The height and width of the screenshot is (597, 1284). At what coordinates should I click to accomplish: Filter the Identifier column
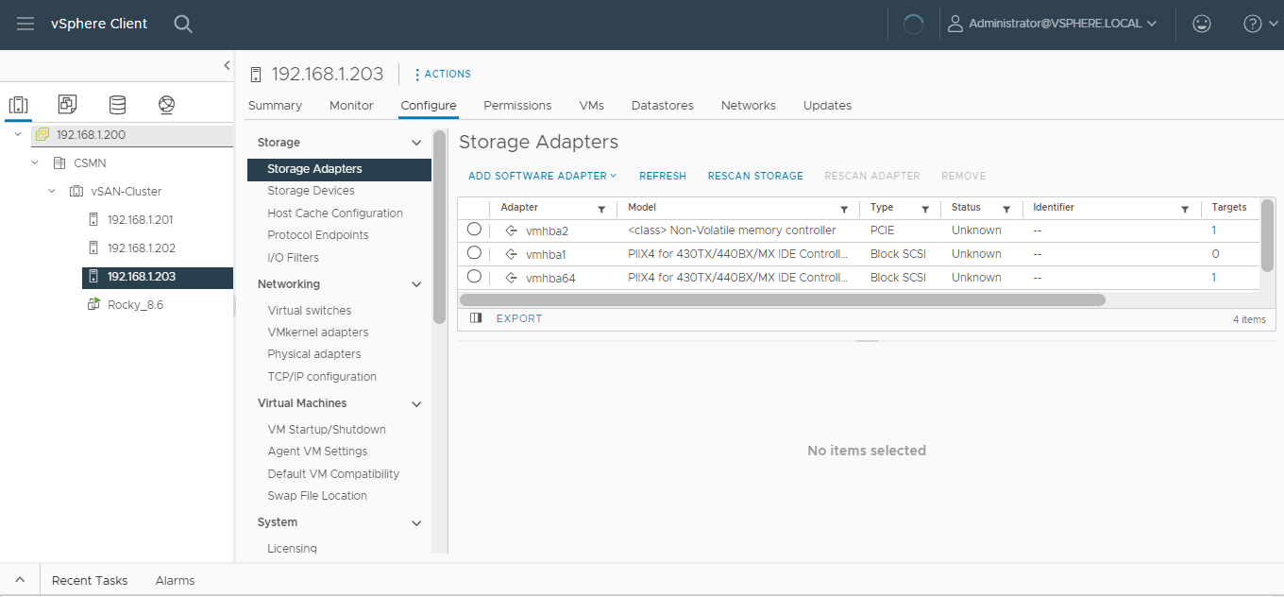pyautogui.click(x=1185, y=209)
